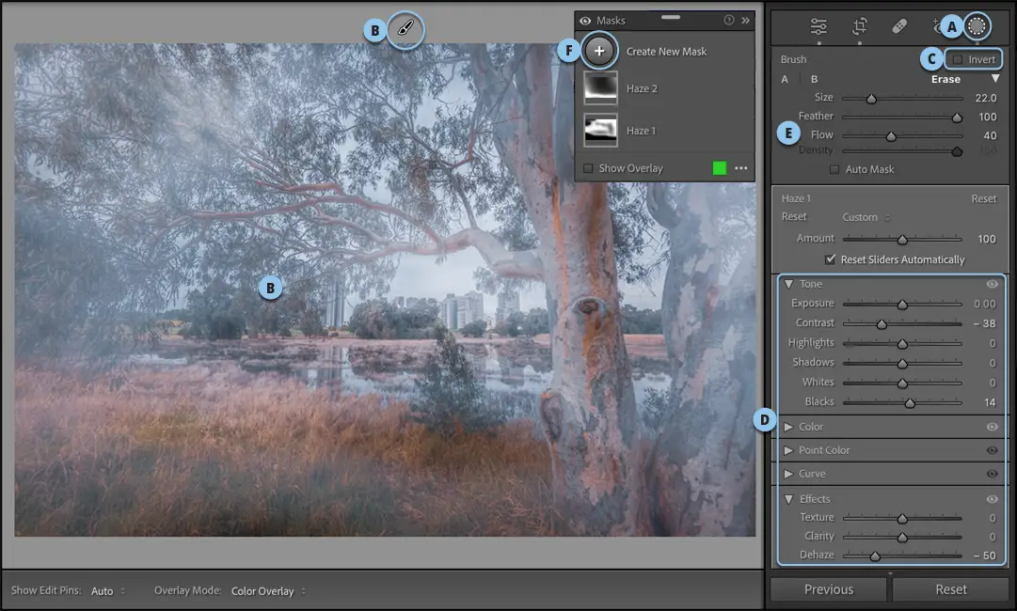Click the Texture slider
This screenshot has height=611, width=1017.
pos(902,518)
